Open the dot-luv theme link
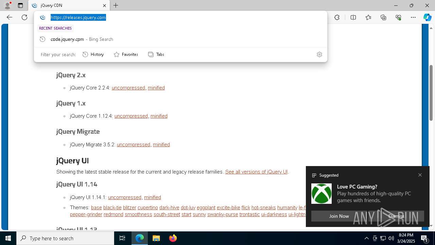435x245 pixels. click(188, 208)
